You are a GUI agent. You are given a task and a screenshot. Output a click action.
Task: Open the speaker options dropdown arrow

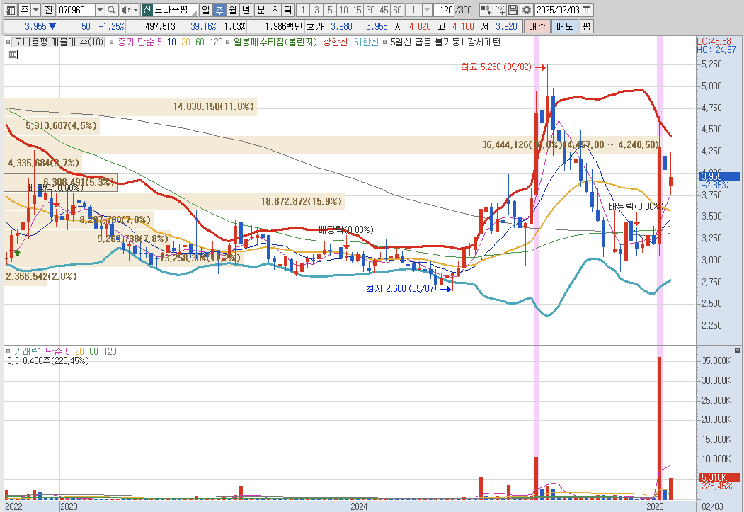(135, 10)
